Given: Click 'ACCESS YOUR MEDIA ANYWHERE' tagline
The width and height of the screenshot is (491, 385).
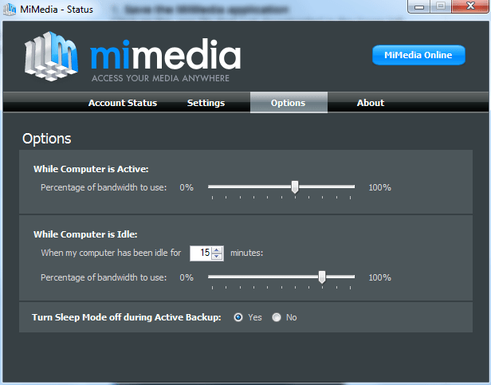Looking at the screenshot, I should [x=160, y=78].
